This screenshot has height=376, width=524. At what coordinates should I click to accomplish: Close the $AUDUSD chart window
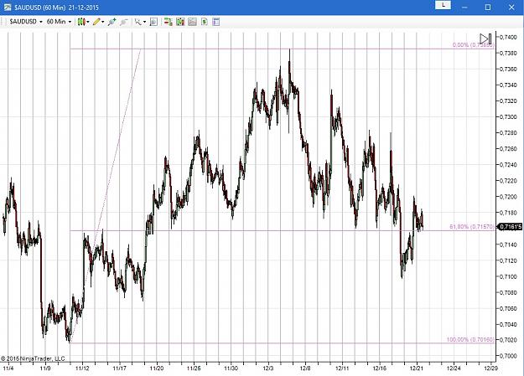tap(511, 7)
